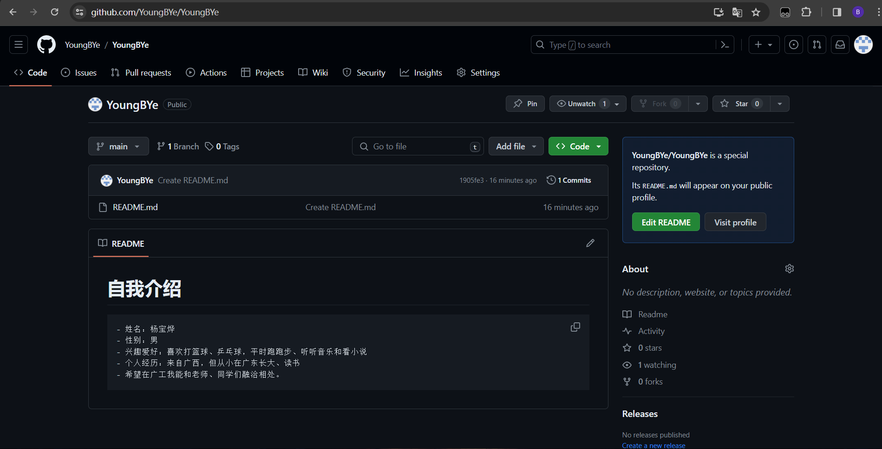Open commit 1905fe3 hash link
The width and height of the screenshot is (882, 449).
click(x=471, y=180)
